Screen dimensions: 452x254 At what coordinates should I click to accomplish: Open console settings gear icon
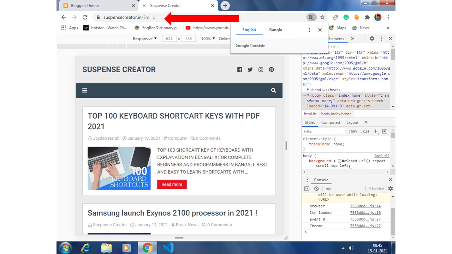(390, 189)
